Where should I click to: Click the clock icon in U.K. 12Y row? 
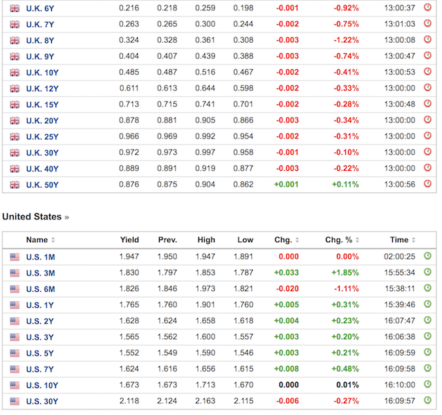click(427, 88)
